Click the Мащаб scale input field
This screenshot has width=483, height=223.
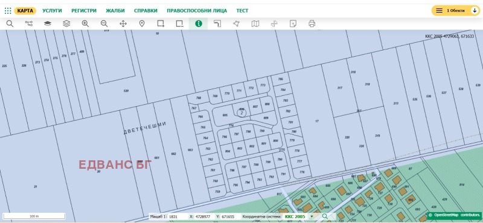178,216
